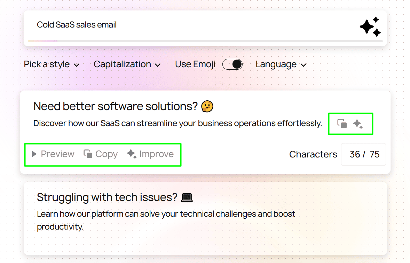Click the character counter showing 36 / 75

(363, 154)
